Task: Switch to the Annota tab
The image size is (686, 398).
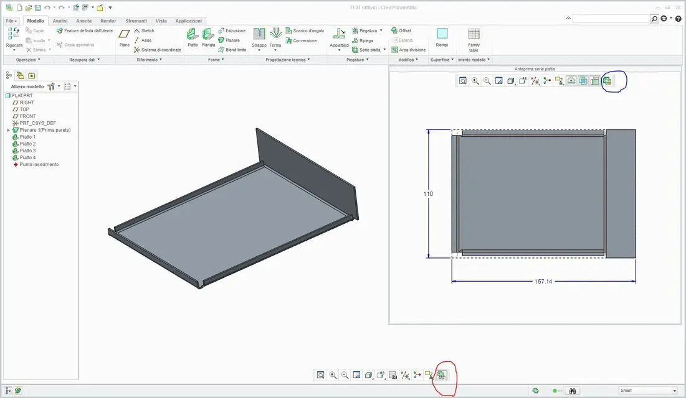Action: point(83,21)
